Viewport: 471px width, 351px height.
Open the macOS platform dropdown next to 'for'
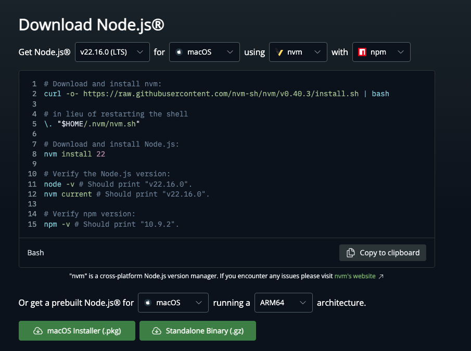(204, 52)
